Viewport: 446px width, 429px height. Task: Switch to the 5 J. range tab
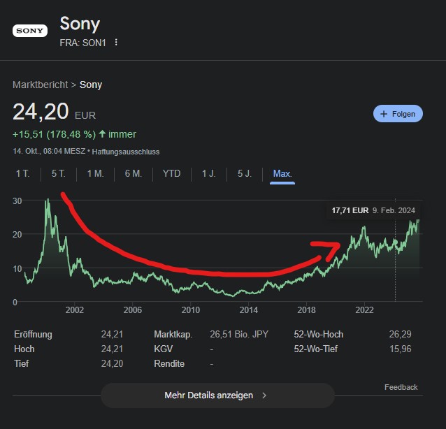245,173
